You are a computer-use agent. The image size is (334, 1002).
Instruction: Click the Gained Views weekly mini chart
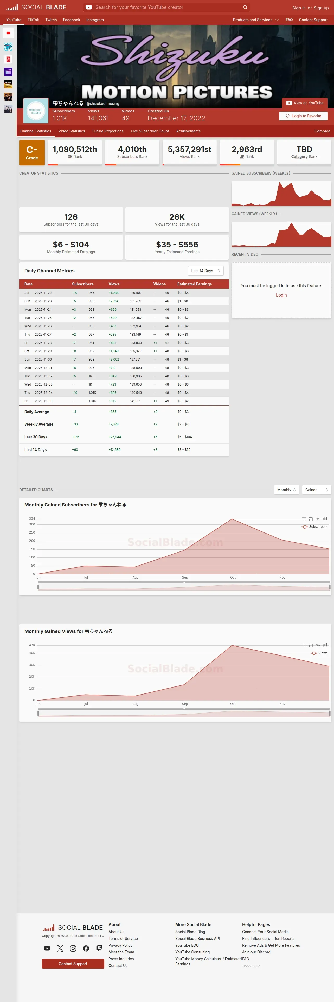281,234
